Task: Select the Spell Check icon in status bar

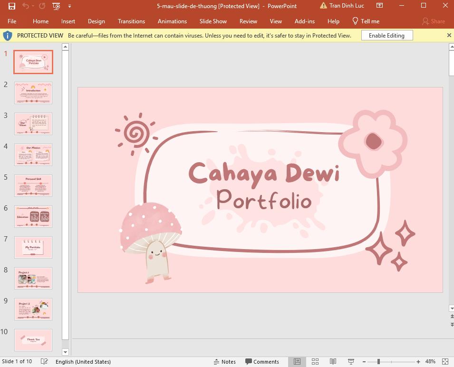Action: (44, 361)
